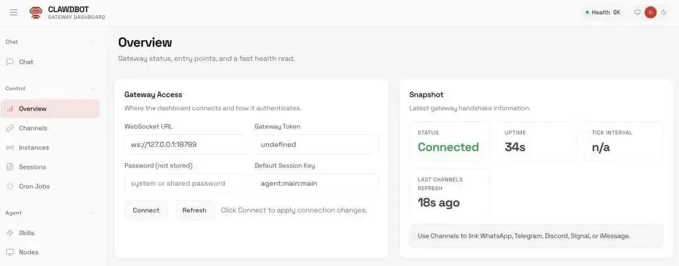Switch to system theme mode
This screenshot has width=679, height=266.
[638, 13]
